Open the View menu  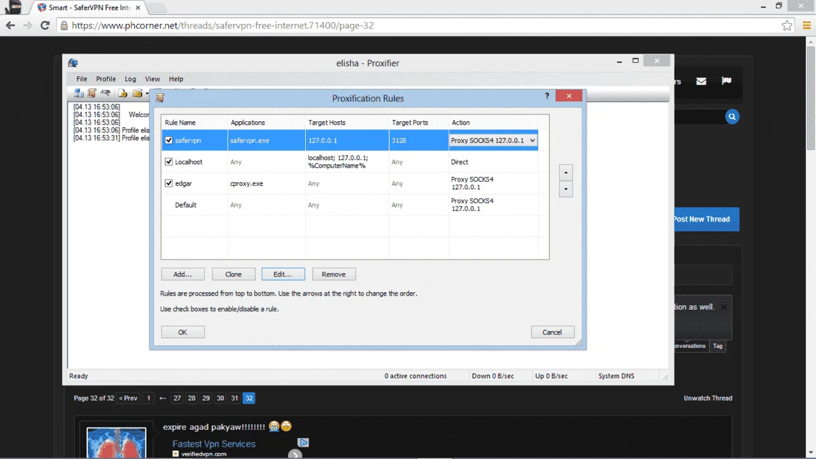click(153, 79)
